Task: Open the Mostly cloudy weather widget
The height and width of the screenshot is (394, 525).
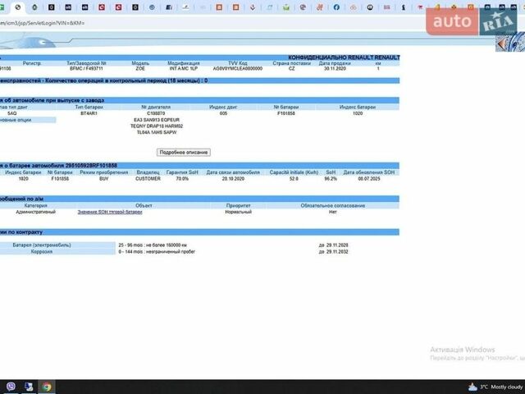Action: pos(495,387)
